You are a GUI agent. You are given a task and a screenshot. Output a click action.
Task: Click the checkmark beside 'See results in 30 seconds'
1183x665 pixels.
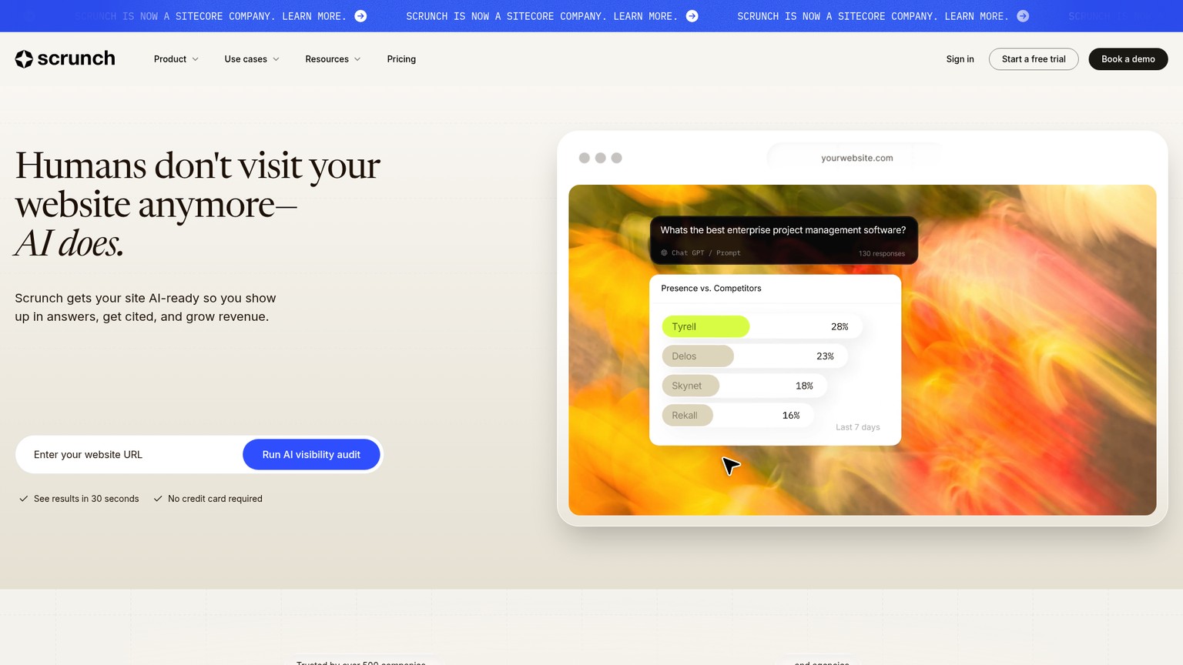[x=24, y=499]
